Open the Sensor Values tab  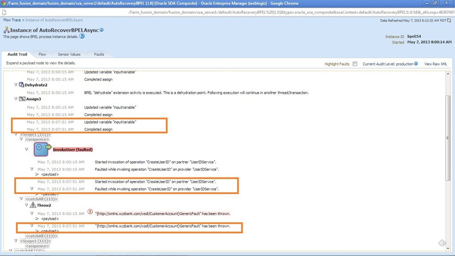69,54
